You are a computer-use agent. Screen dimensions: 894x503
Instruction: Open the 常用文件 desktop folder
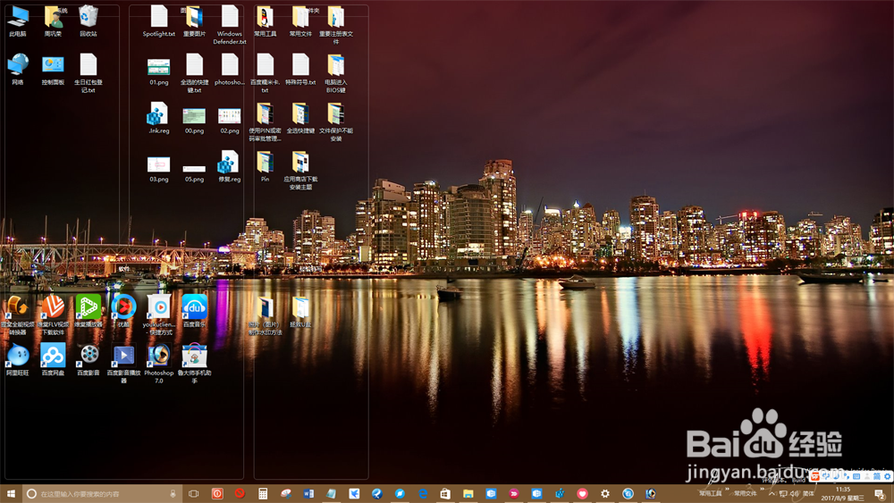(300, 21)
